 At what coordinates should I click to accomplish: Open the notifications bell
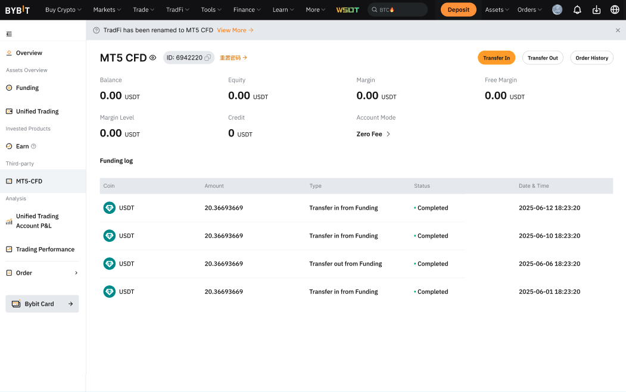pos(577,10)
